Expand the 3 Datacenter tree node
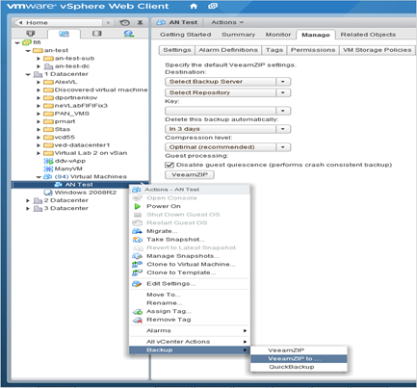The image size is (417, 388). point(28,209)
